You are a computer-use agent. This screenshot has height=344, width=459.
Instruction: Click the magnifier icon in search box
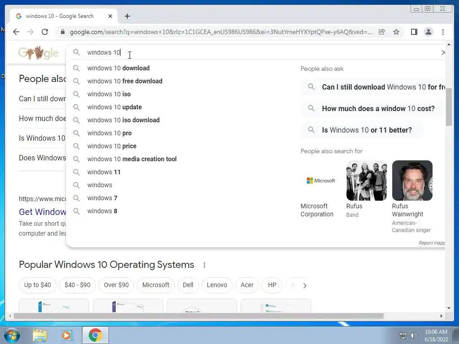[x=76, y=52]
